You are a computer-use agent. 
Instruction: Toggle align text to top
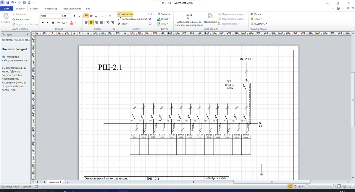tap(86, 16)
